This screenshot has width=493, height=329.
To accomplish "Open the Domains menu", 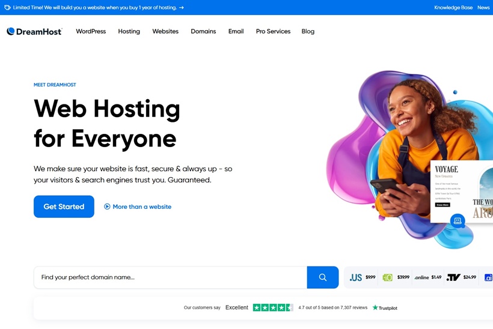I will click(203, 31).
